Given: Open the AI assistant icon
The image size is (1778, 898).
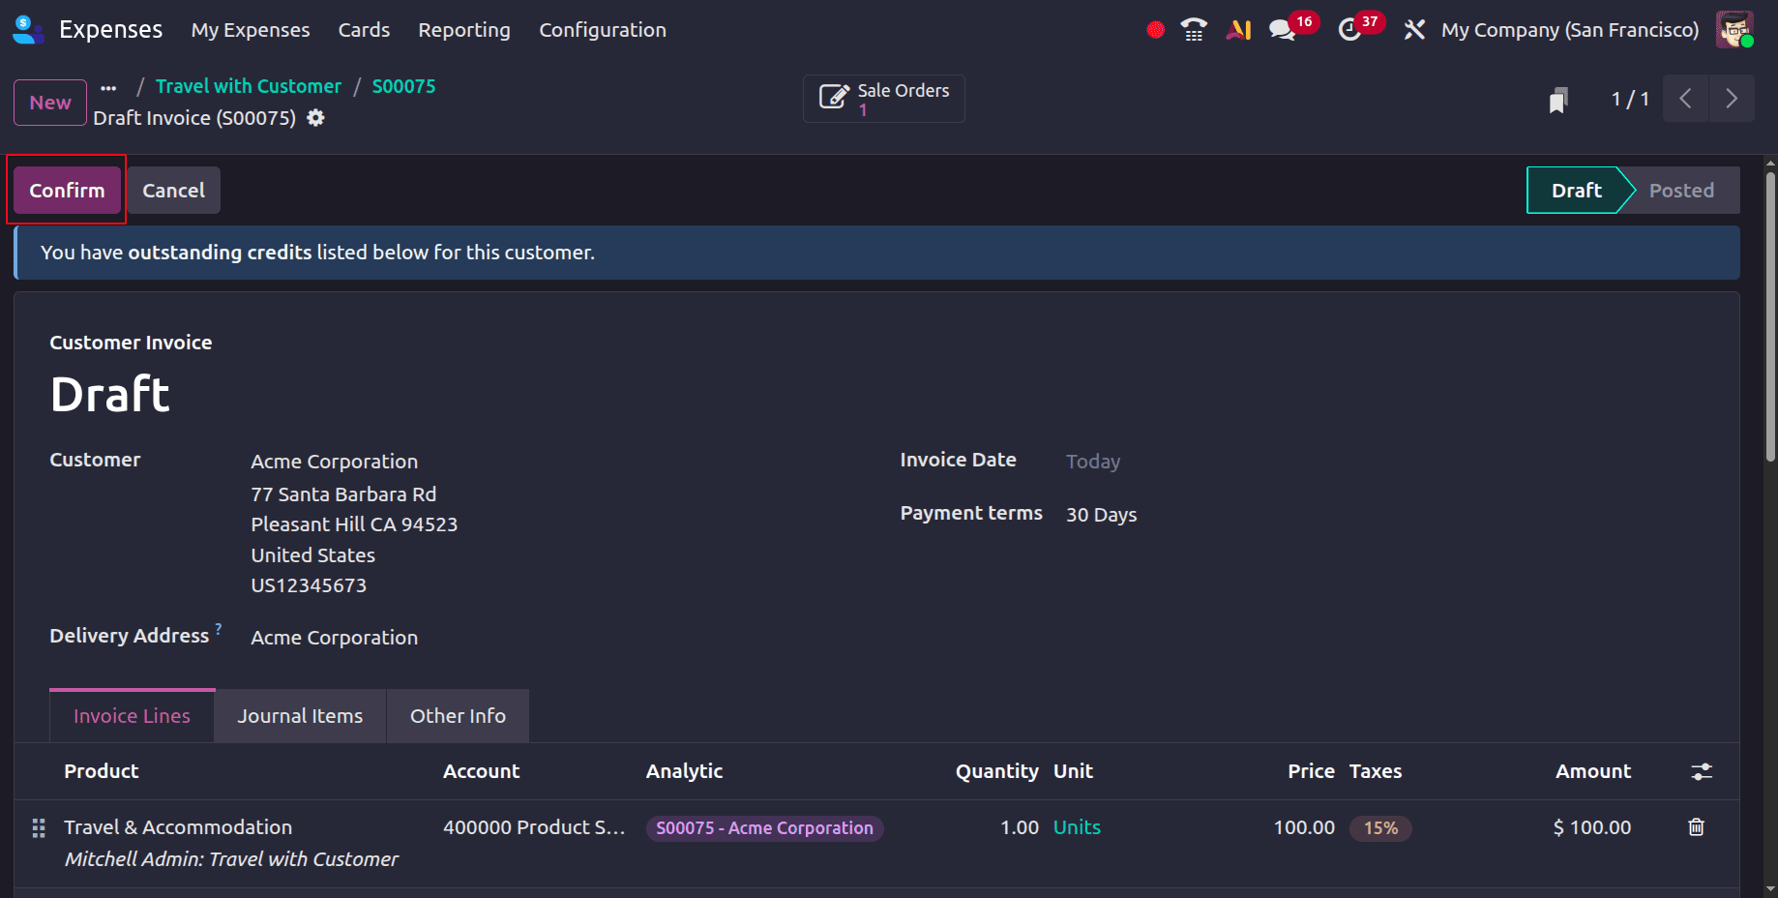Looking at the screenshot, I should click(x=1238, y=30).
